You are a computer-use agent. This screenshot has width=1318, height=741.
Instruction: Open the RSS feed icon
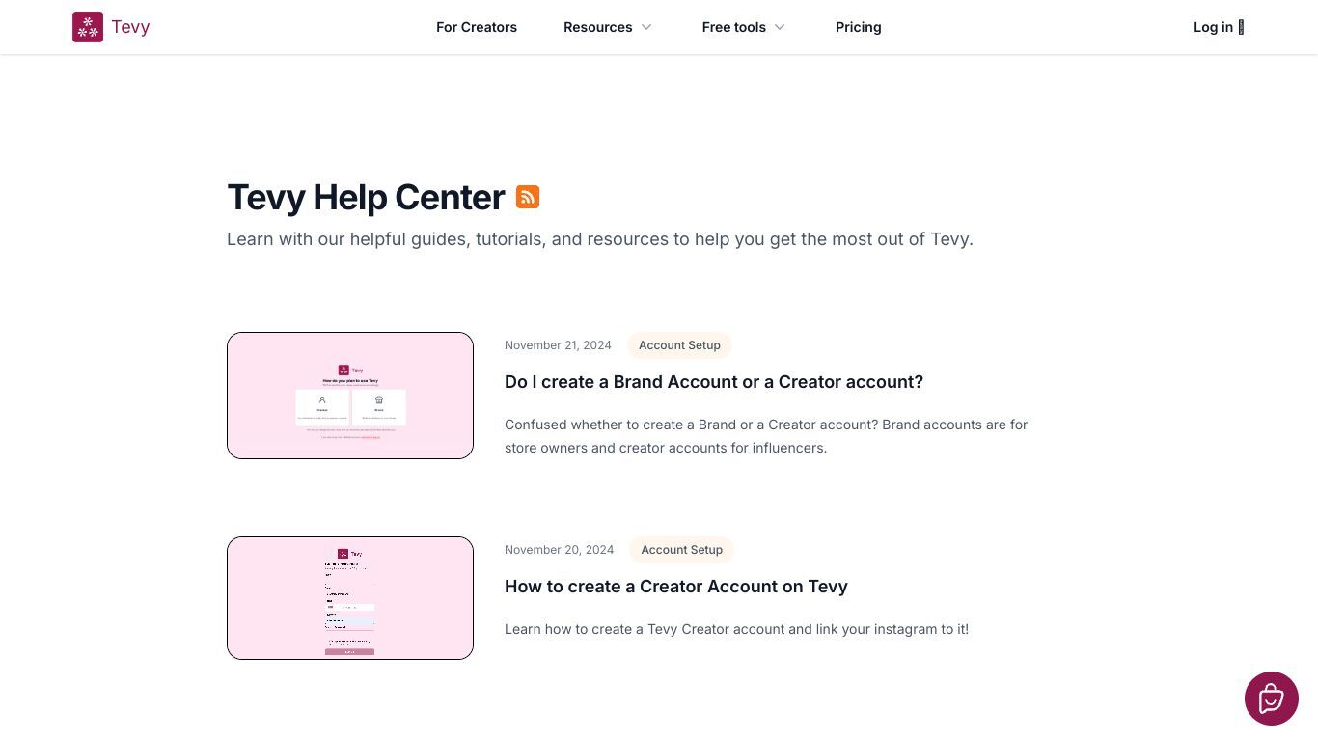coord(528,197)
